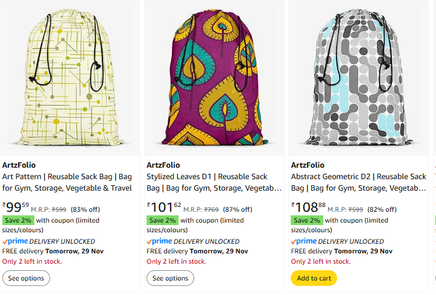
Task: Click the Prime logo under the Art Pattern bag
Action: tap(15, 241)
